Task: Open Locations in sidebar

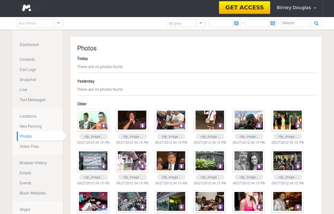Action: tap(28, 116)
